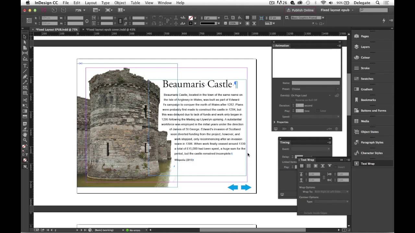Image resolution: width=415 pixels, height=233 pixels.
Task: Open the Buttons and Forms panel
Action: pos(372,111)
